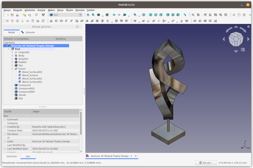This screenshot has height=168, width=253.
Task: Collapse the Fusion tree node
Action: click(12, 68)
